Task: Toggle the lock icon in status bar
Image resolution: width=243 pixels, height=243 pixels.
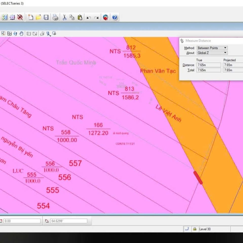Action: pyautogui.click(x=195, y=229)
